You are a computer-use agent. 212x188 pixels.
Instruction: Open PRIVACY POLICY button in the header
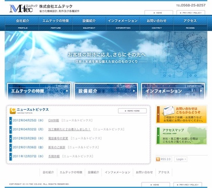[x=191, y=13]
